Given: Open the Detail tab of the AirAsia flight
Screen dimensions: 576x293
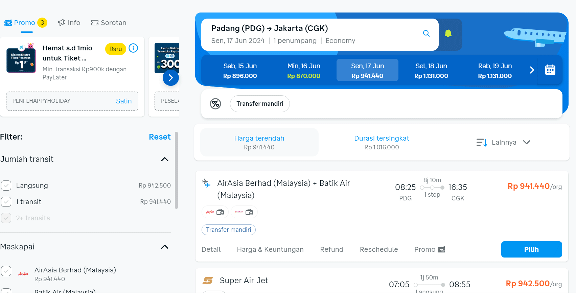Looking at the screenshot, I should [211, 249].
